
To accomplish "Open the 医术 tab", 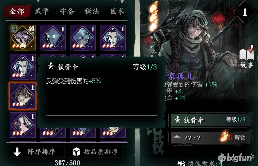I will point(117,11).
